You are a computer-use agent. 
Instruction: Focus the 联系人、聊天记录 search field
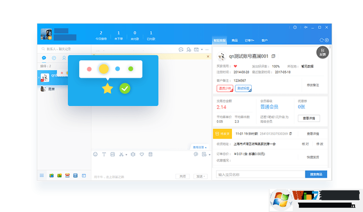pos(64,49)
